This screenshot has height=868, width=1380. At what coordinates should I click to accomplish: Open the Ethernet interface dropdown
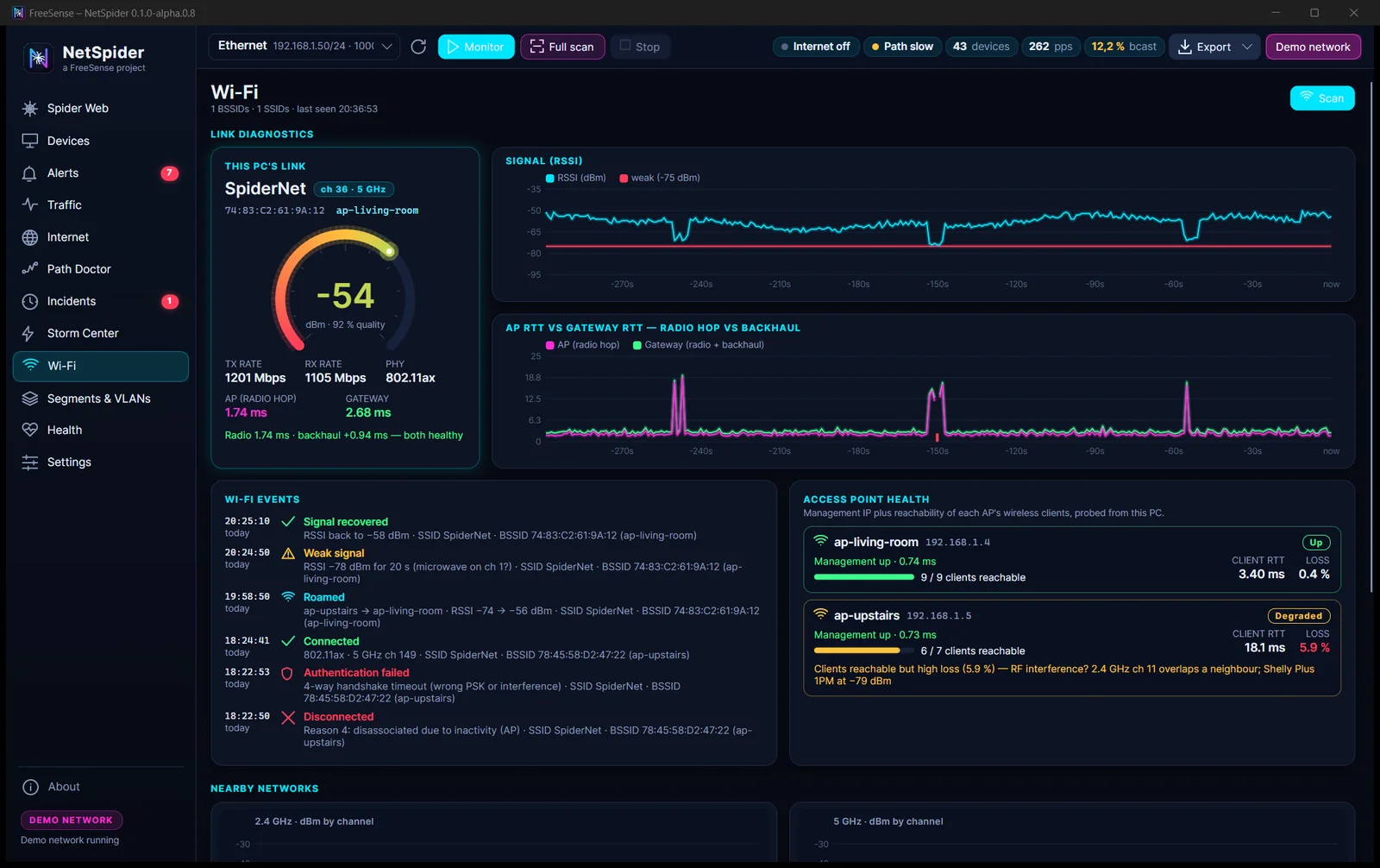click(304, 47)
